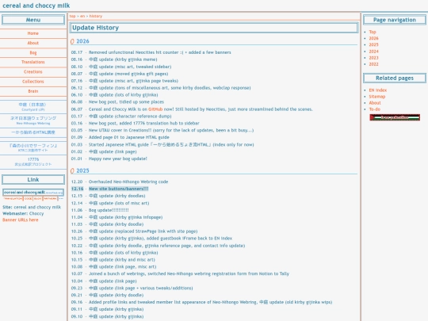Jump to 2025 in Page navigation

373,44
